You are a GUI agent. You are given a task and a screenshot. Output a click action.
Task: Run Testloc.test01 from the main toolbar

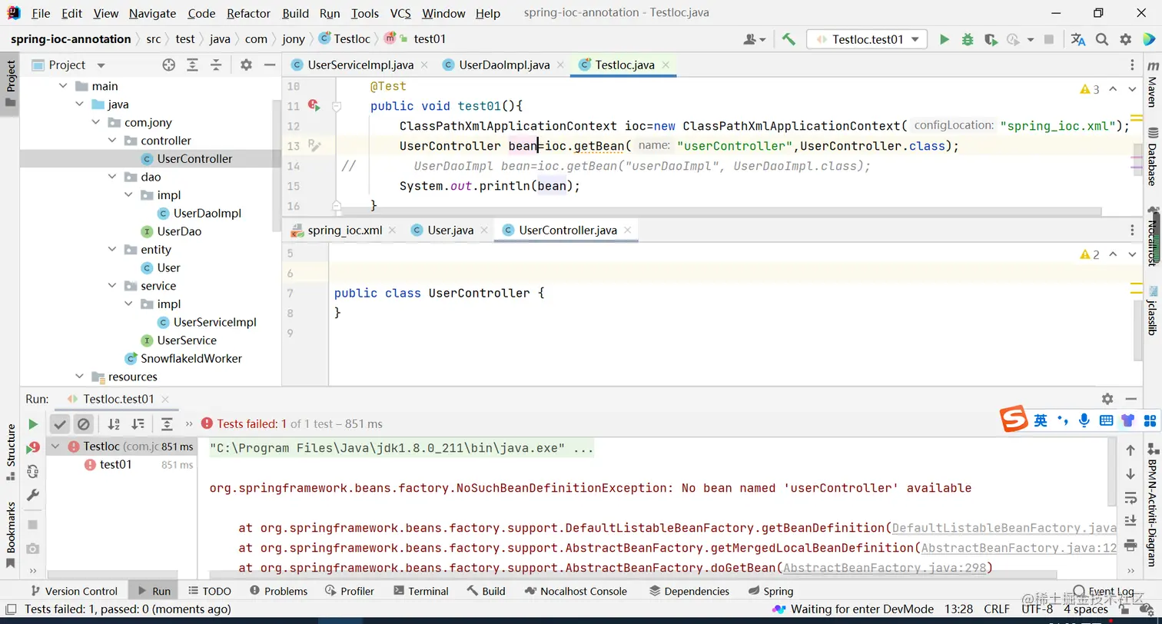945,39
